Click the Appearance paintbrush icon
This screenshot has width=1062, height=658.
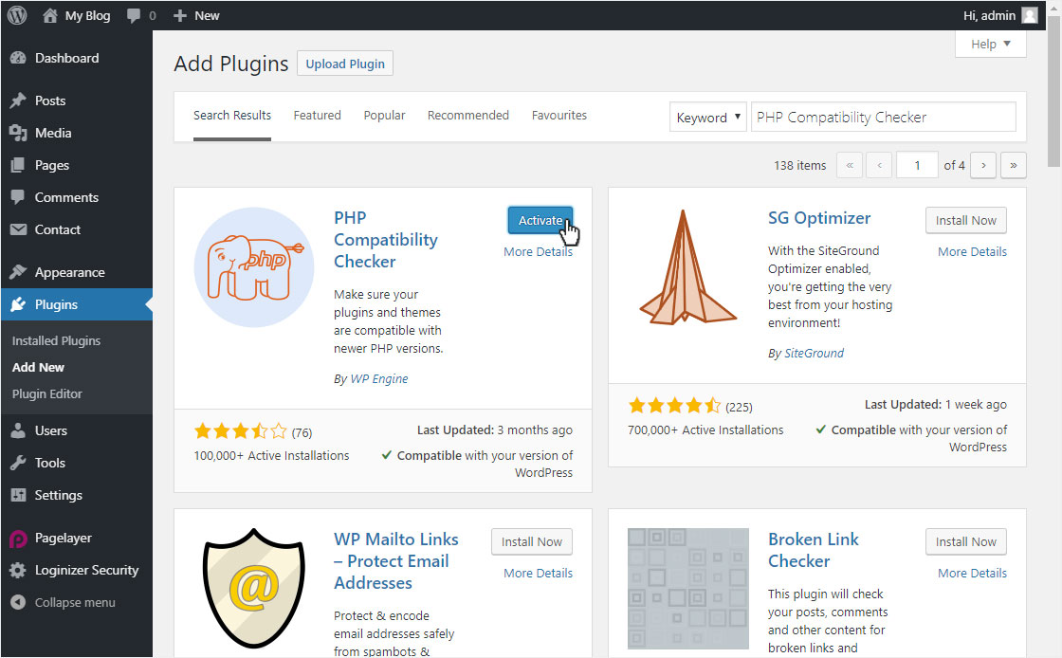tap(18, 272)
